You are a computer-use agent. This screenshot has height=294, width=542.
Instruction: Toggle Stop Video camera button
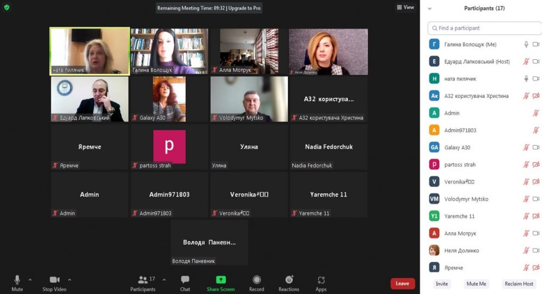[54, 280]
